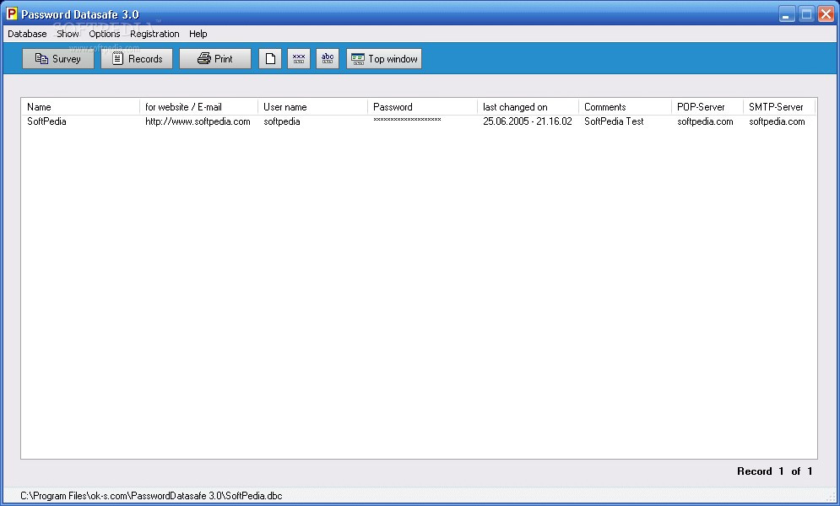Click the softpedia user name cell
The image size is (840, 506).
click(282, 121)
